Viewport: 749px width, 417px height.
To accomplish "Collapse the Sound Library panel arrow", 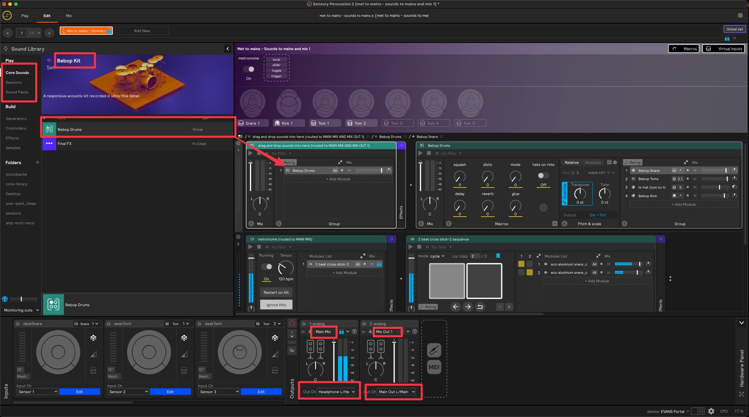I will pyautogui.click(x=228, y=49).
